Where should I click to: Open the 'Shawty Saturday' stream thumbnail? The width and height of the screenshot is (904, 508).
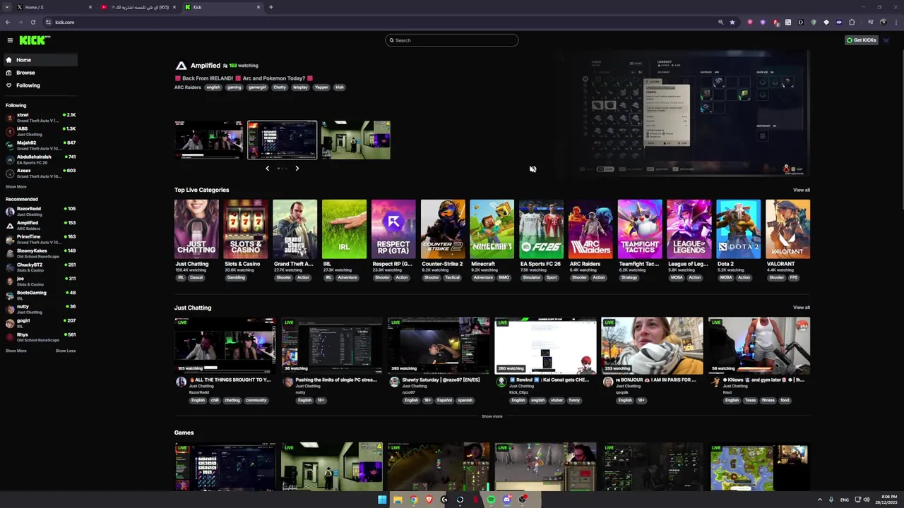click(x=439, y=345)
